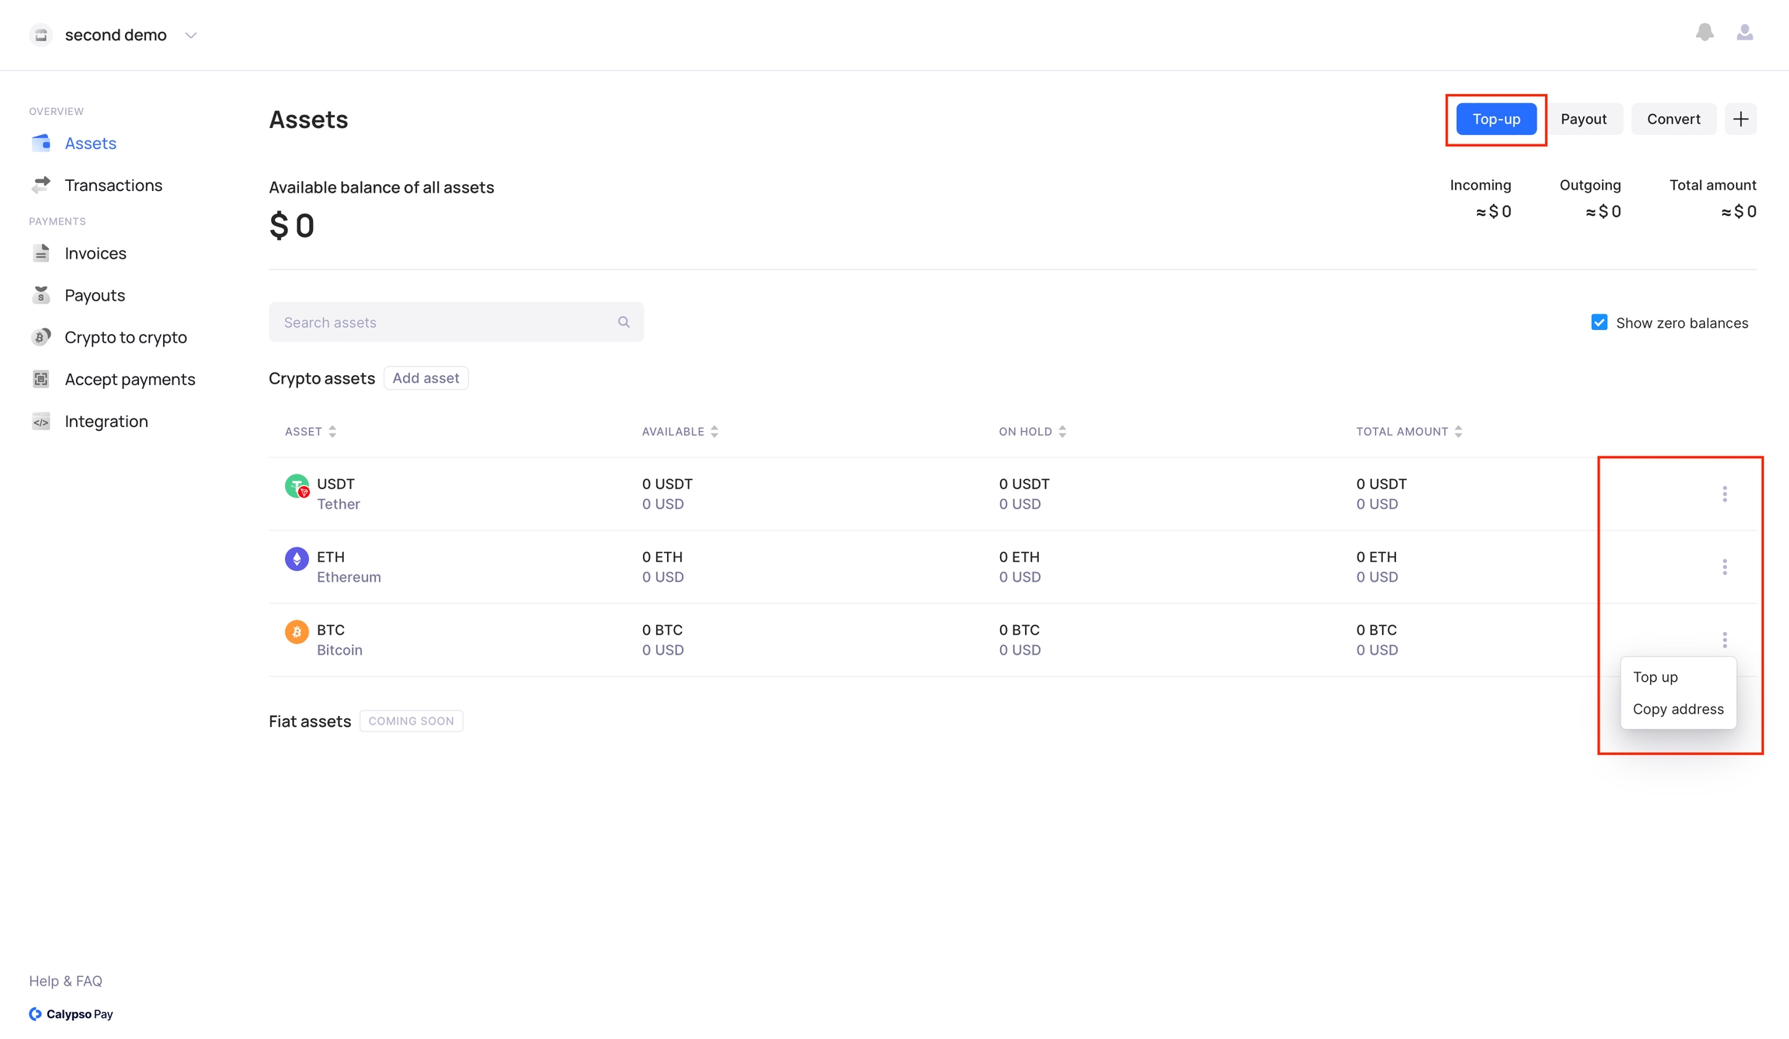Click the BTC row three-dot menu
The height and width of the screenshot is (1039, 1789).
[x=1725, y=640]
